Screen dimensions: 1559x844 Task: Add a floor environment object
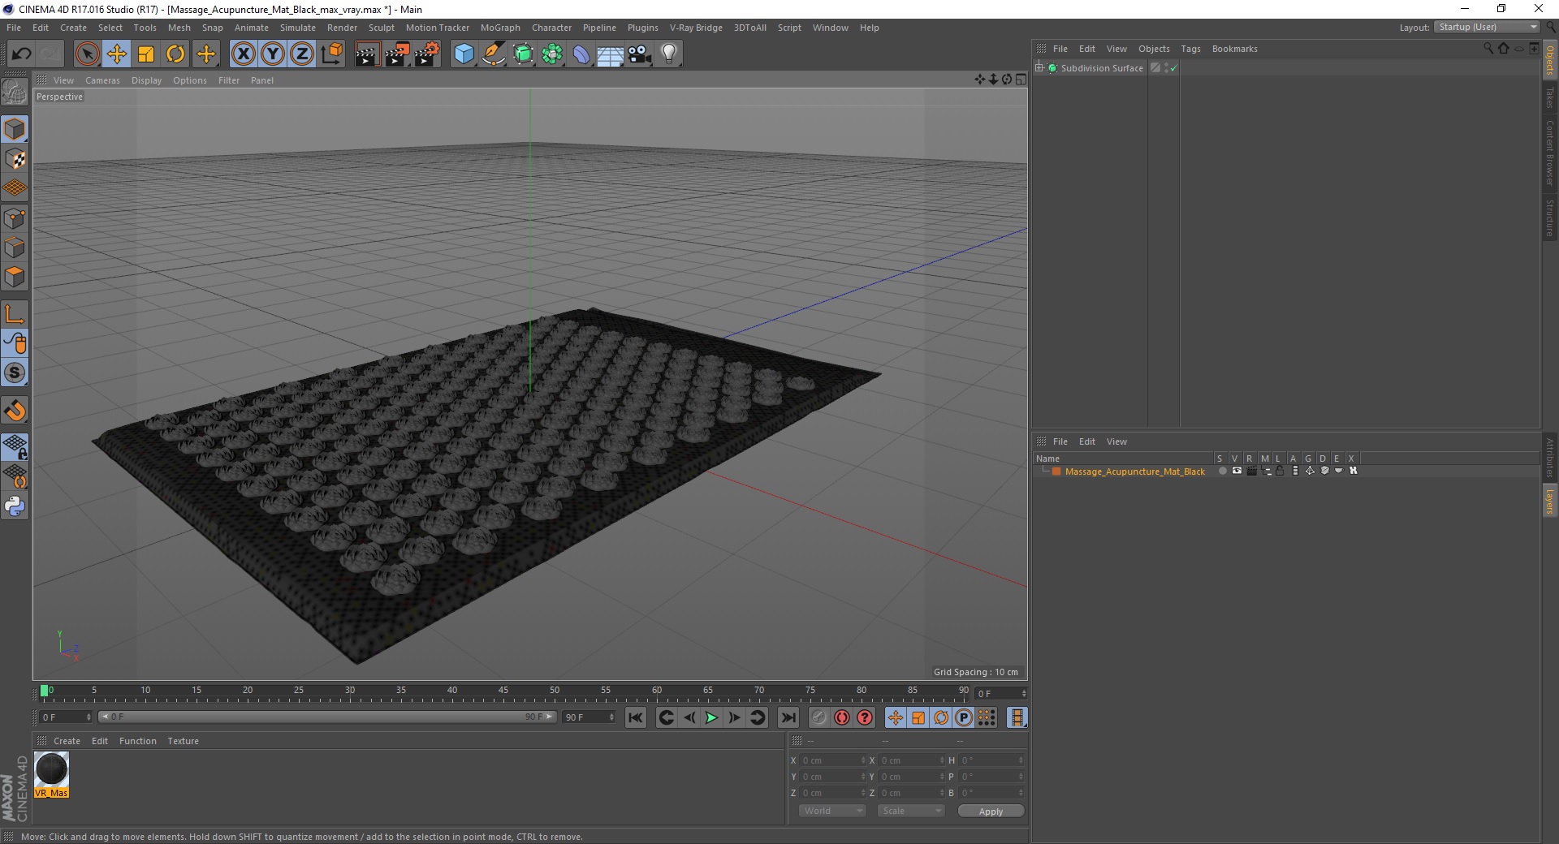[611, 54]
